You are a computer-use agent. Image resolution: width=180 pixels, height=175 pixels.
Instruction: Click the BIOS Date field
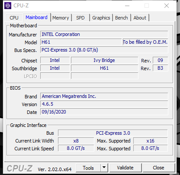coord(104,112)
